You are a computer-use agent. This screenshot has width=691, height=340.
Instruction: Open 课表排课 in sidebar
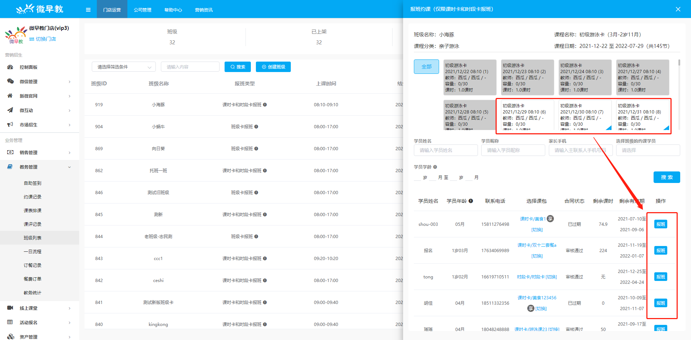(x=32, y=210)
